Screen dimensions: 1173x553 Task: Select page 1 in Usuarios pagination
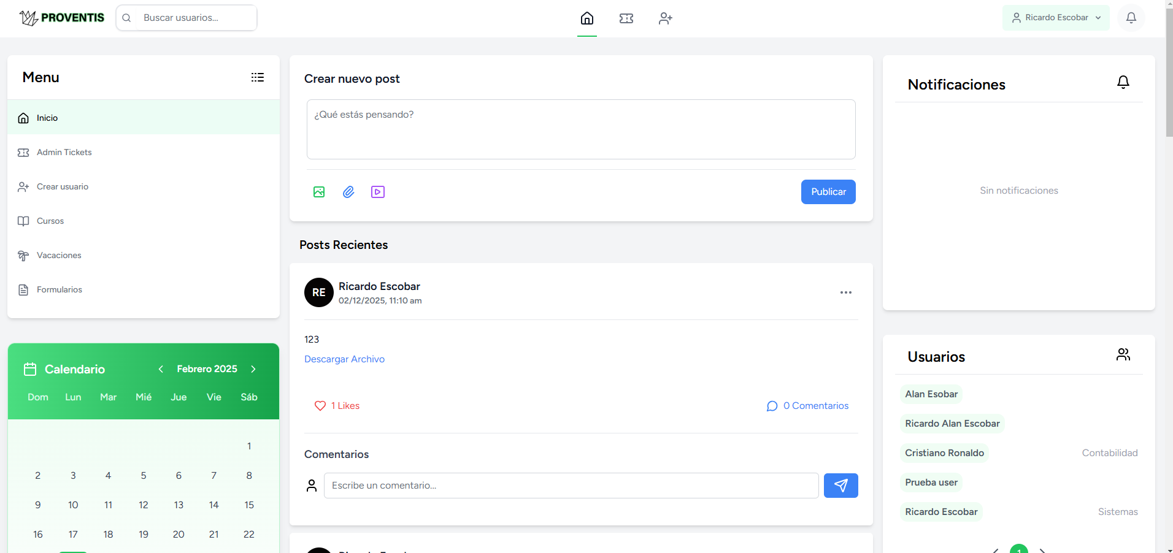tap(1019, 549)
